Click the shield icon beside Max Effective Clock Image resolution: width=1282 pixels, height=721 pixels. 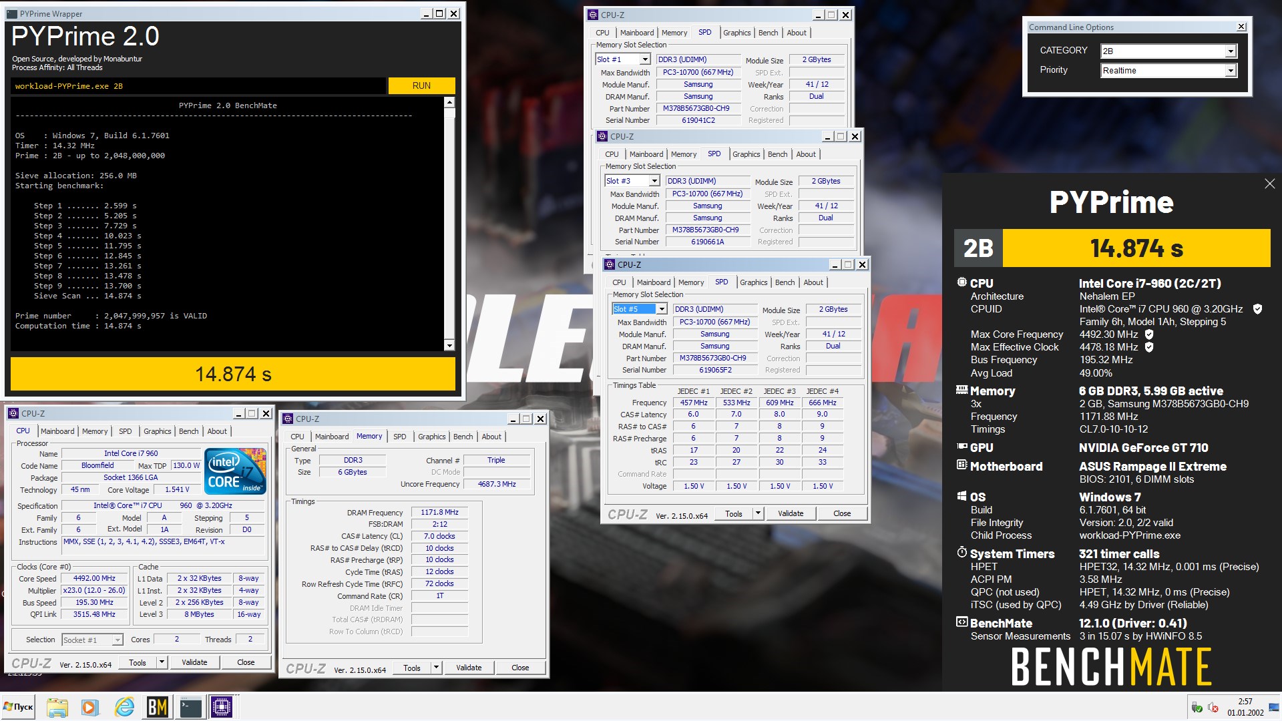pos(1149,347)
